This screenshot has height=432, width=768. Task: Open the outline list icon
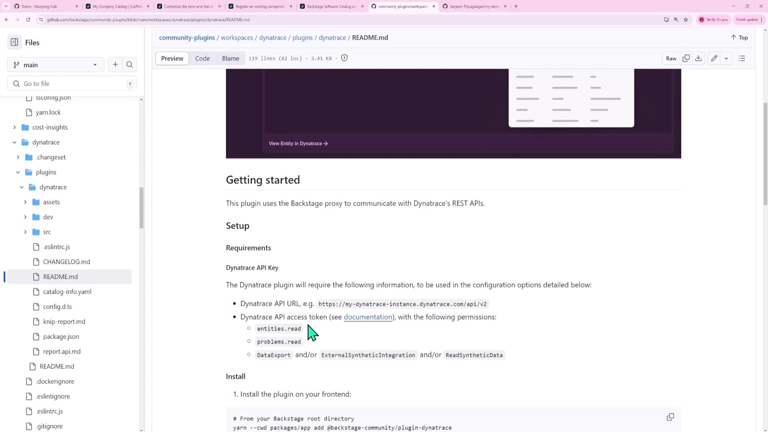pos(742,58)
